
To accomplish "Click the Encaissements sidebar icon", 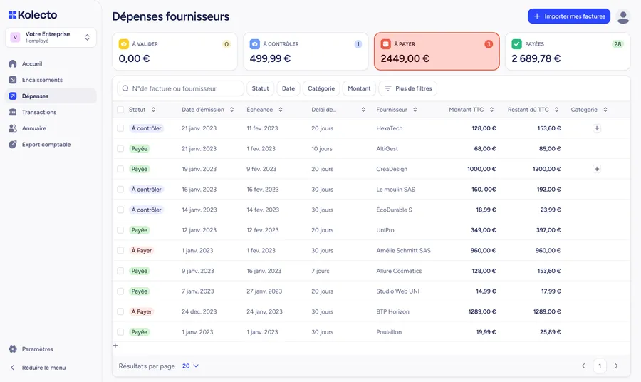I will [x=13, y=80].
